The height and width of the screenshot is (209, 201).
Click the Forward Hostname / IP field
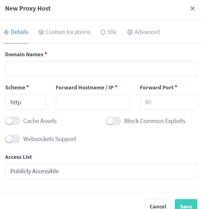93,102
